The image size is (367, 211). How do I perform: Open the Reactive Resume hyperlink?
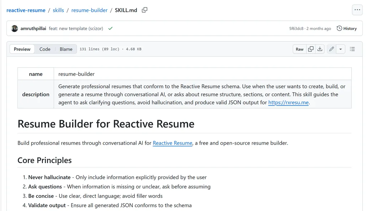pos(172,143)
